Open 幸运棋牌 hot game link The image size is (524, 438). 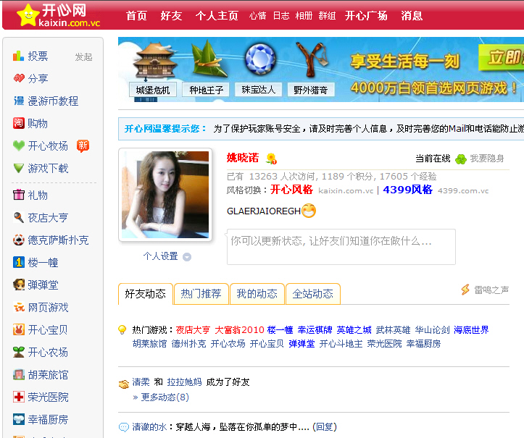(x=315, y=330)
